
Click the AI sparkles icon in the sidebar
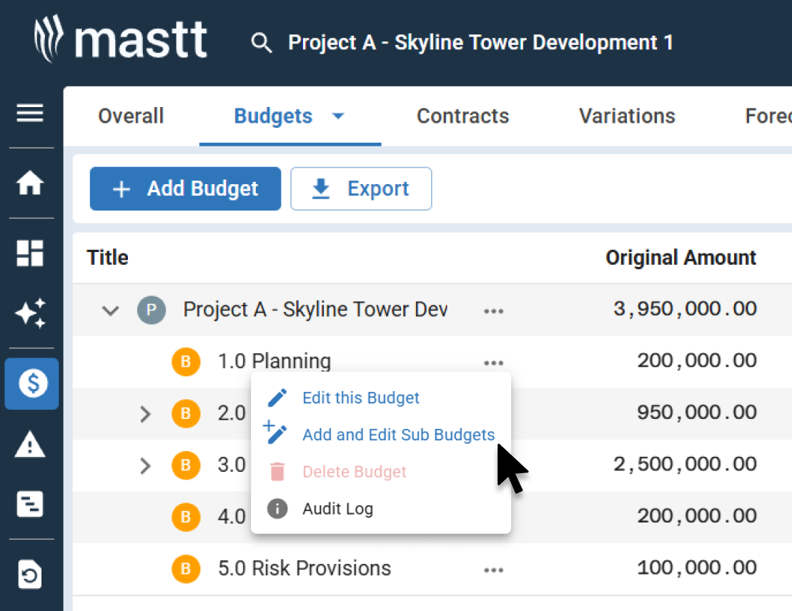[31, 314]
